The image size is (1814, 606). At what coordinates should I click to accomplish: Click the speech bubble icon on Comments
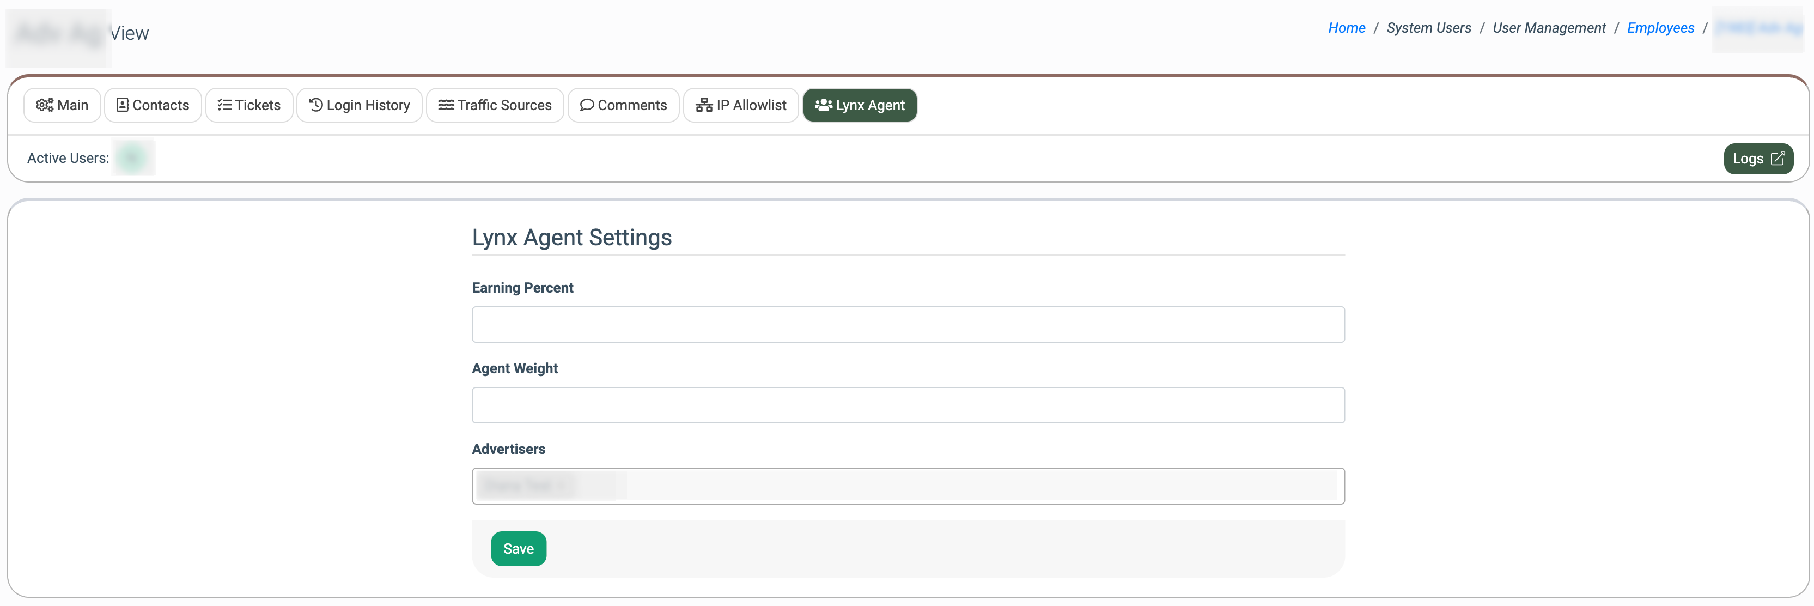point(587,105)
